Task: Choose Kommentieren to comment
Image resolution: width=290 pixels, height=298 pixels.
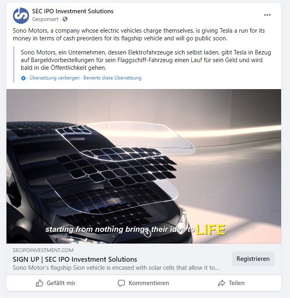Action: 143,283
